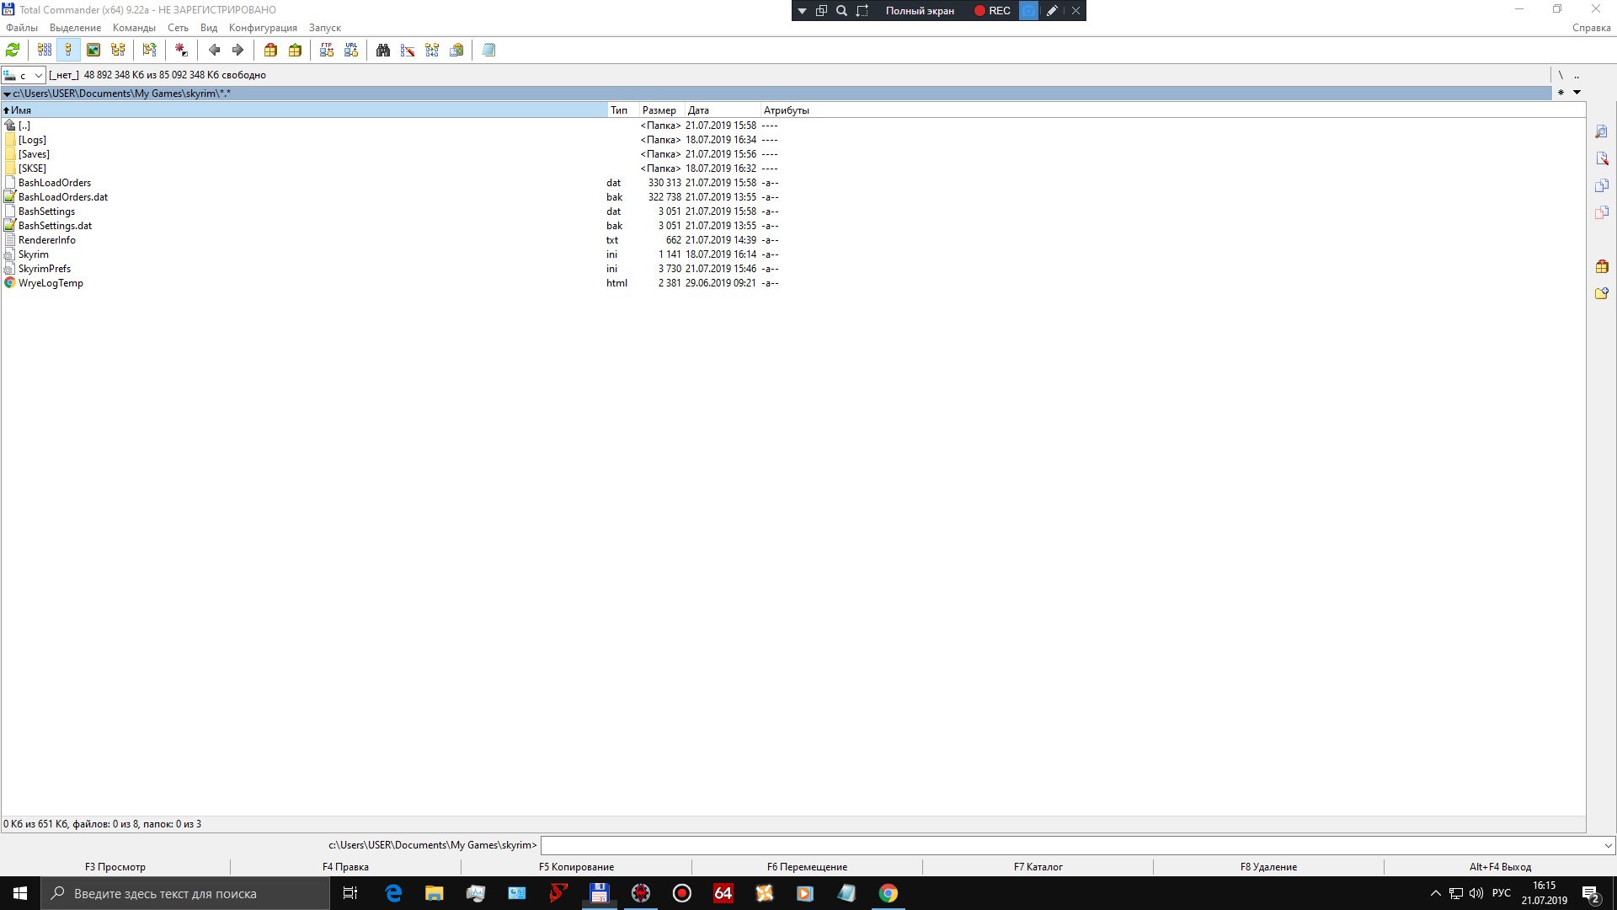Open the command line history dropdown
This screenshot has width=1617, height=910.
(1608, 845)
